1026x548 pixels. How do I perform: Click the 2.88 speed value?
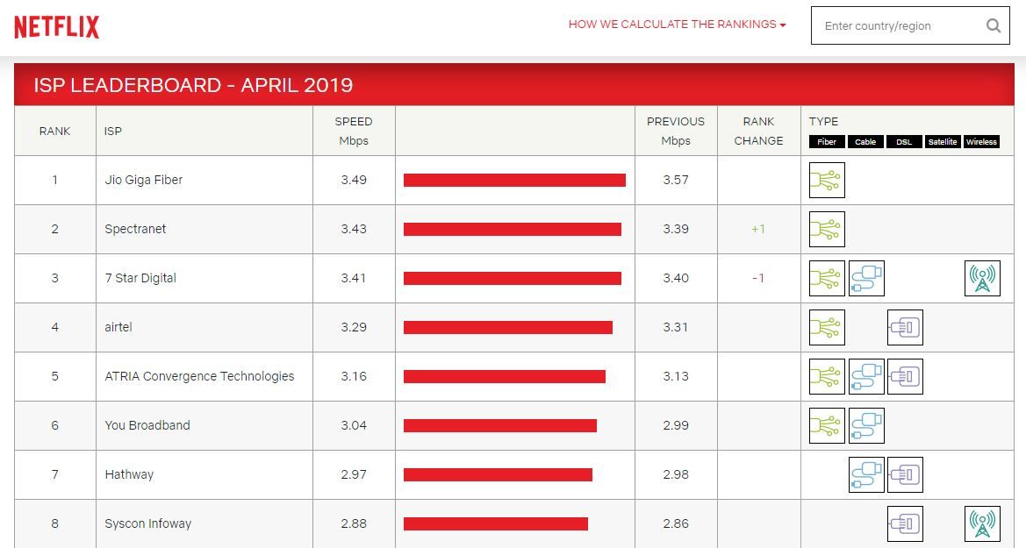(354, 523)
